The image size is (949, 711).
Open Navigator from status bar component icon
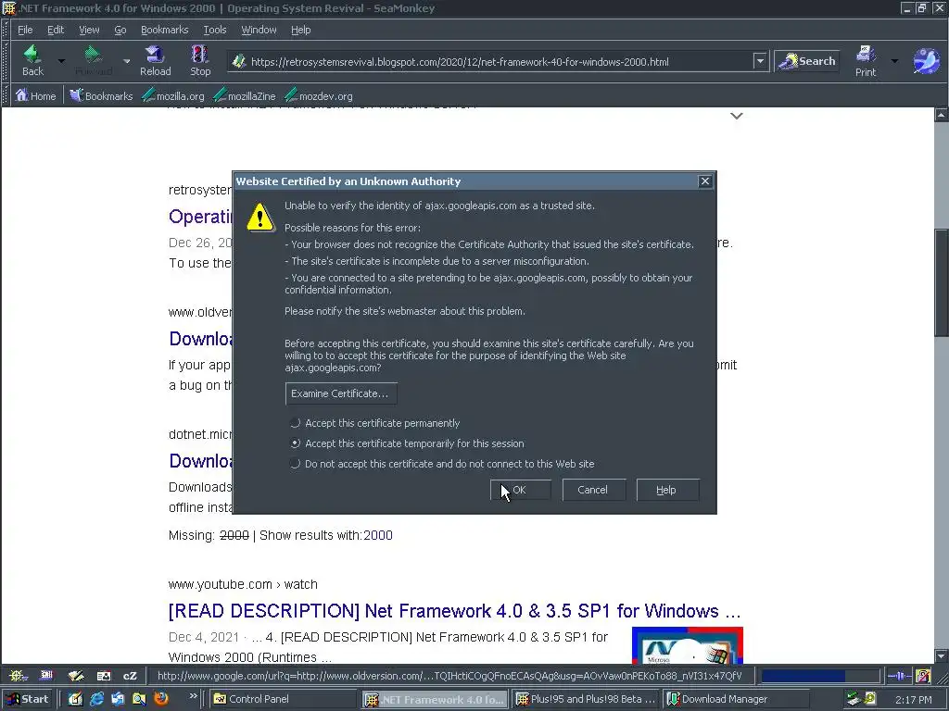click(x=19, y=675)
